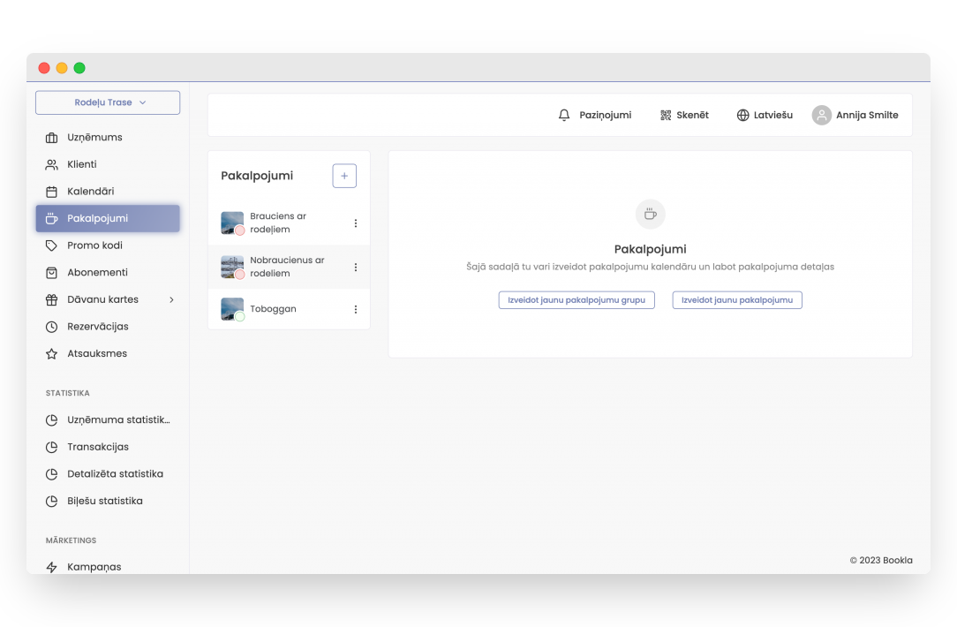Screen dimensions: 957x627
Task: Select the Toboggan service thumbnail
Action: pyautogui.click(x=232, y=309)
